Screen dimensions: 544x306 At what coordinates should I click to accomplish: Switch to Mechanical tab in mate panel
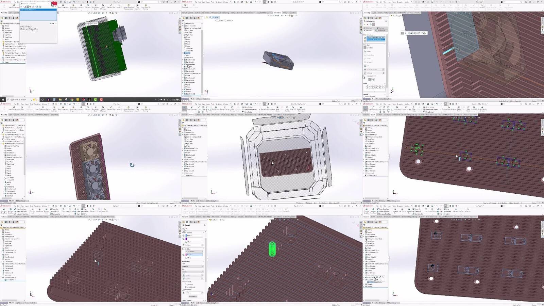380,30
